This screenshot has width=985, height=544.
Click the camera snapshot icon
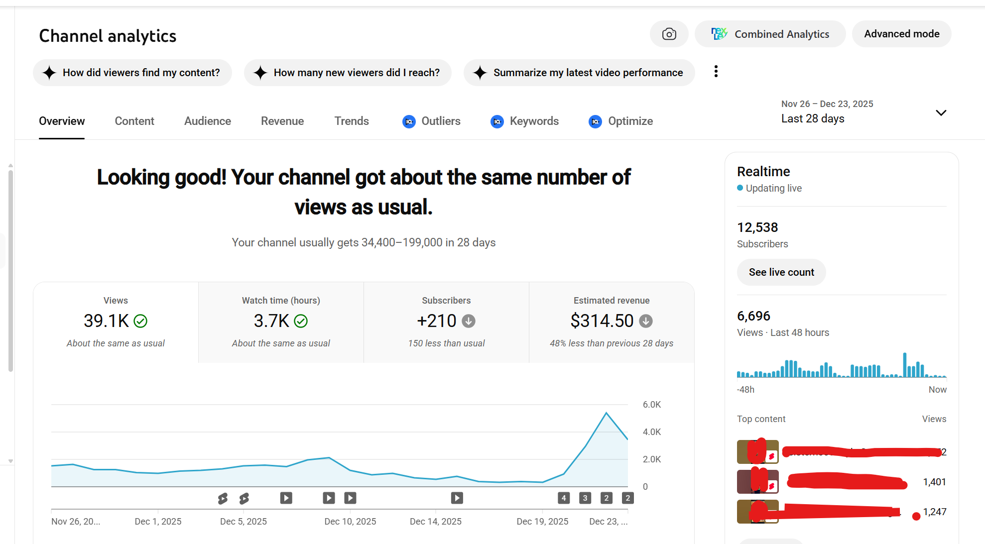point(669,34)
